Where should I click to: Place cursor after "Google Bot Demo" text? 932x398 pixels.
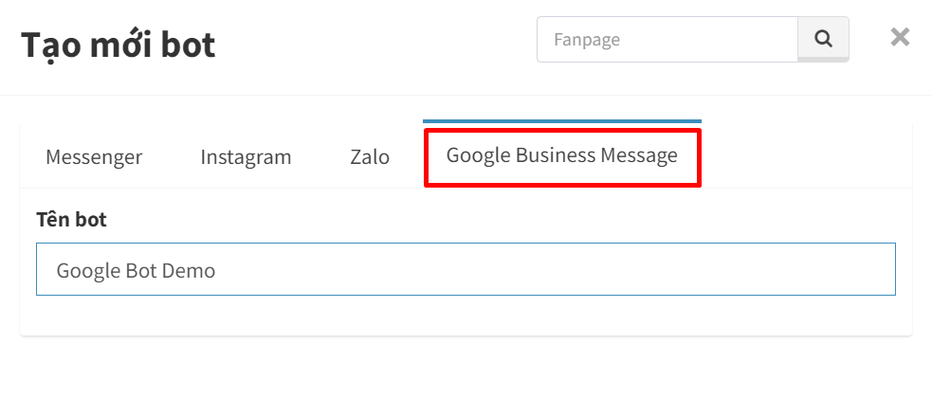(x=217, y=271)
